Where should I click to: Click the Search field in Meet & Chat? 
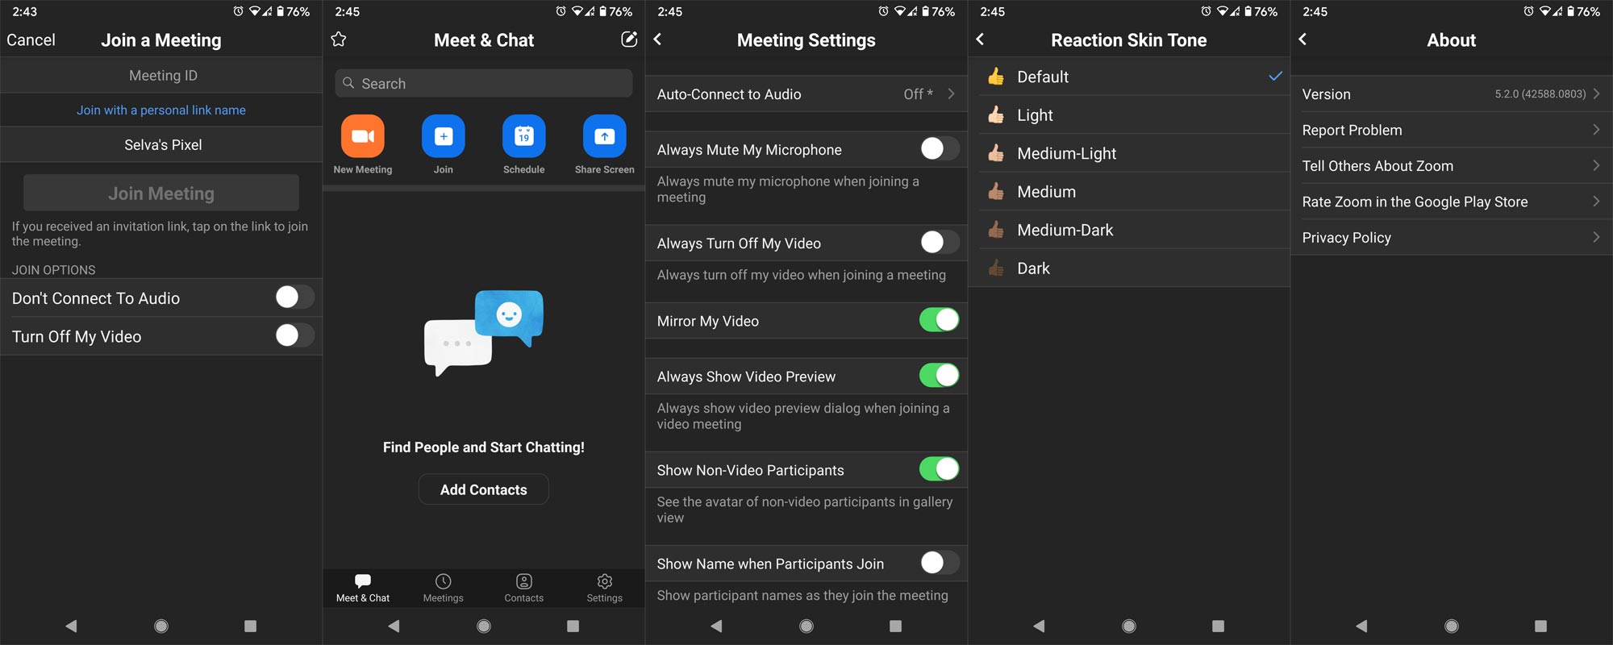click(484, 83)
